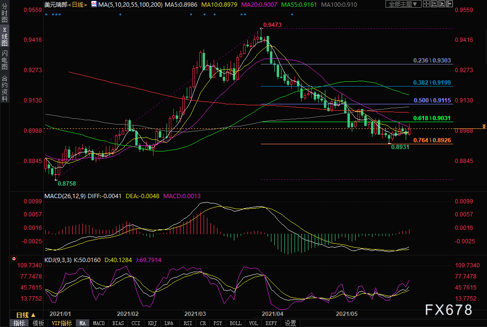The height and width of the screenshot is (327, 487).
Task: Click the 0.9473 high price label
Action: pos(272,25)
